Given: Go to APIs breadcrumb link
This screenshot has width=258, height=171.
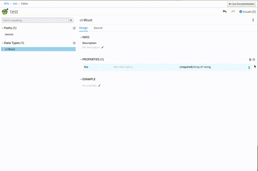Looking at the screenshot, I should pyautogui.click(x=6, y=4).
